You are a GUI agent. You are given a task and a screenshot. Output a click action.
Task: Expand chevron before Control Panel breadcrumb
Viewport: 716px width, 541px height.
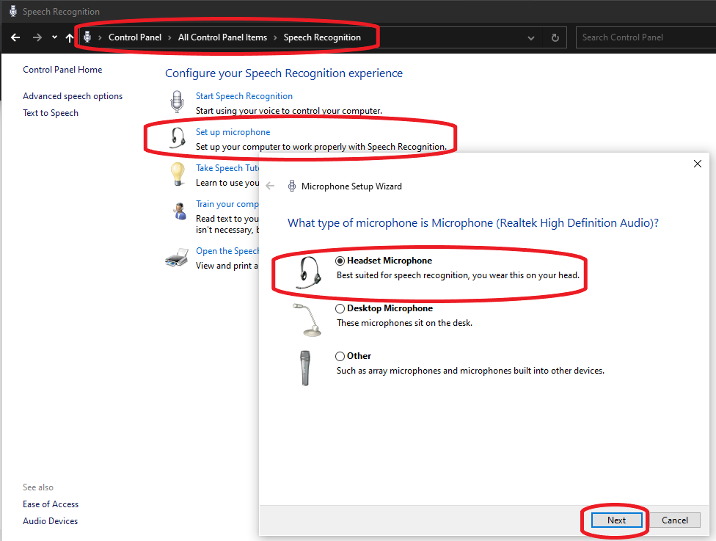point(100,38)
